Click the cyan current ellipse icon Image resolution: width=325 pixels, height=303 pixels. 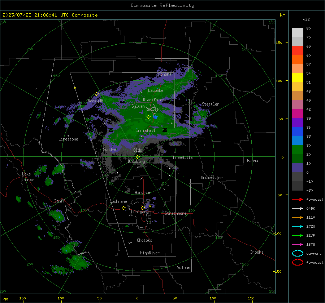(x=298, y=253)
